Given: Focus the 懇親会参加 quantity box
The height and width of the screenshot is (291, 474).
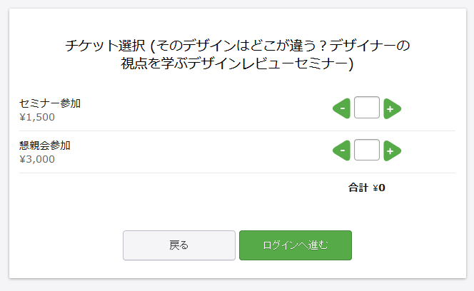Looking at the screenshot, I should 366,150.
